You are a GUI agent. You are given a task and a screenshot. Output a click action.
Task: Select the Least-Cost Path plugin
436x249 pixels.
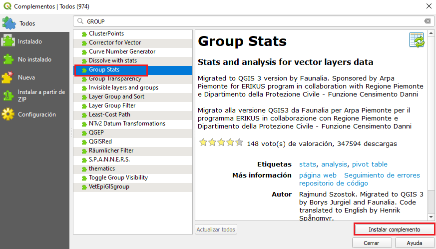click(109, 114)
